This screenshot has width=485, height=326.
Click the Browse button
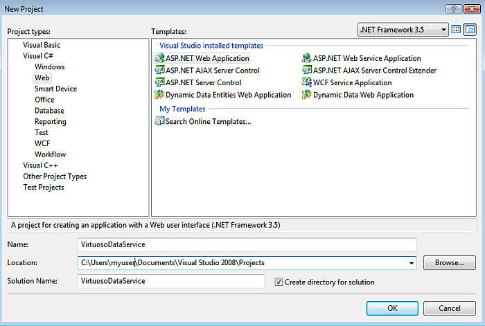coord(449,263)
